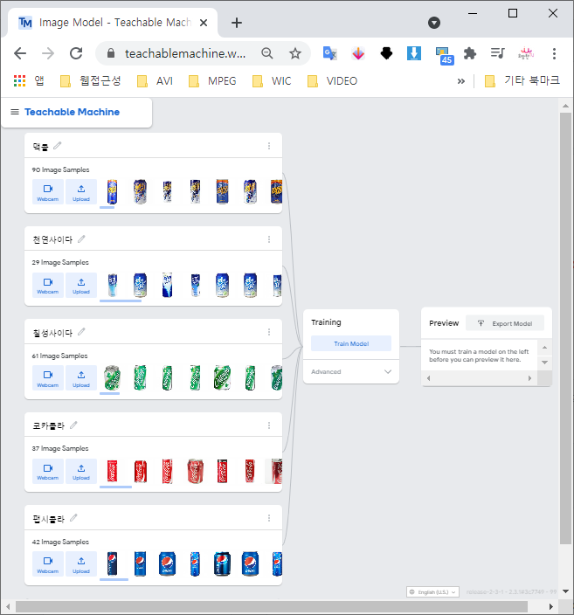Select the first 칠성사이다 can sample thumbnail
This screenshot has width=574, height=615.
[112, 377]
